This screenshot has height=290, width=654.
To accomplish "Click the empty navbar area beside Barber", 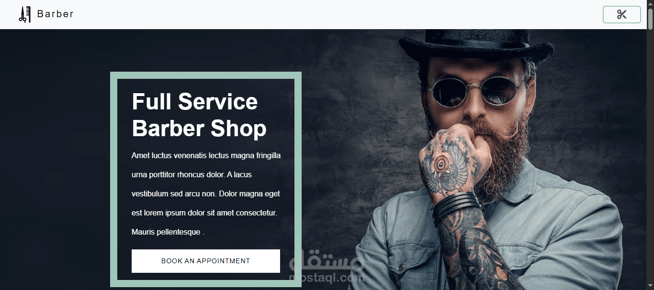I will tap(335, 14).
